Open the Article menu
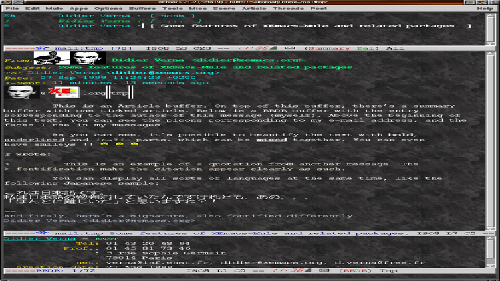The width and height of the screenshot is (500, 281). pos(254,9)
